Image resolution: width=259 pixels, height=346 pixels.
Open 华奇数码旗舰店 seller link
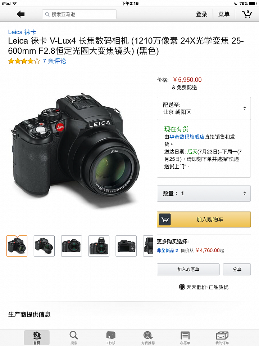187,137
